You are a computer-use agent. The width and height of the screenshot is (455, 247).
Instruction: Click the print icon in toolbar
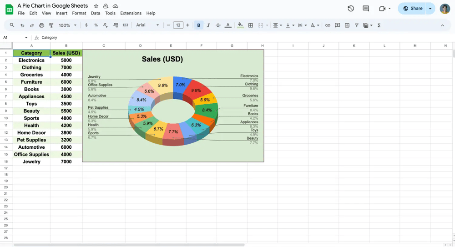[41, 25]
